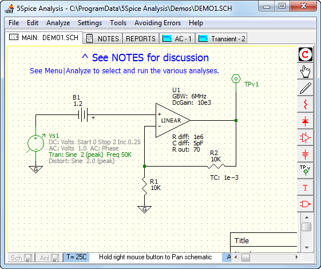Click the T= 25C temperature field

[77, 258]
